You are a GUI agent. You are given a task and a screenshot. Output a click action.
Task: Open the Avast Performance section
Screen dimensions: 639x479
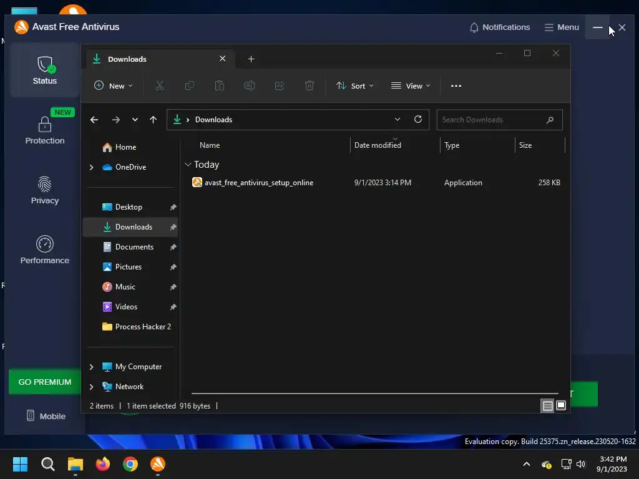coord(45,249)
